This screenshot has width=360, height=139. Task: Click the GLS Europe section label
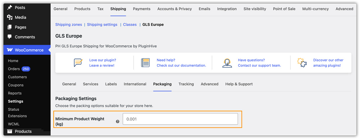(153, 24)
